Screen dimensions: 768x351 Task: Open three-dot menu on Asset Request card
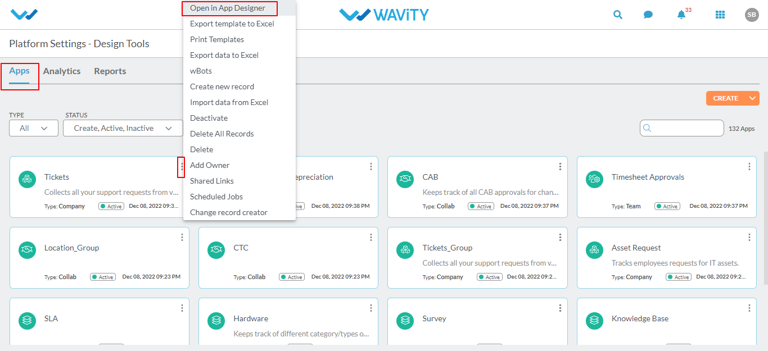[749, 238]
